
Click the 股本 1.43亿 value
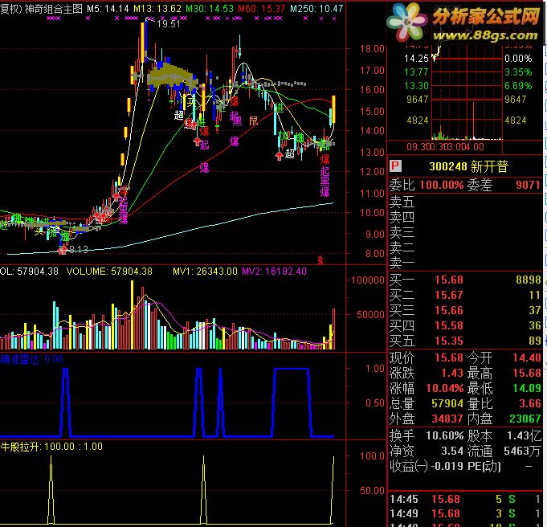[x=524, y=435]
